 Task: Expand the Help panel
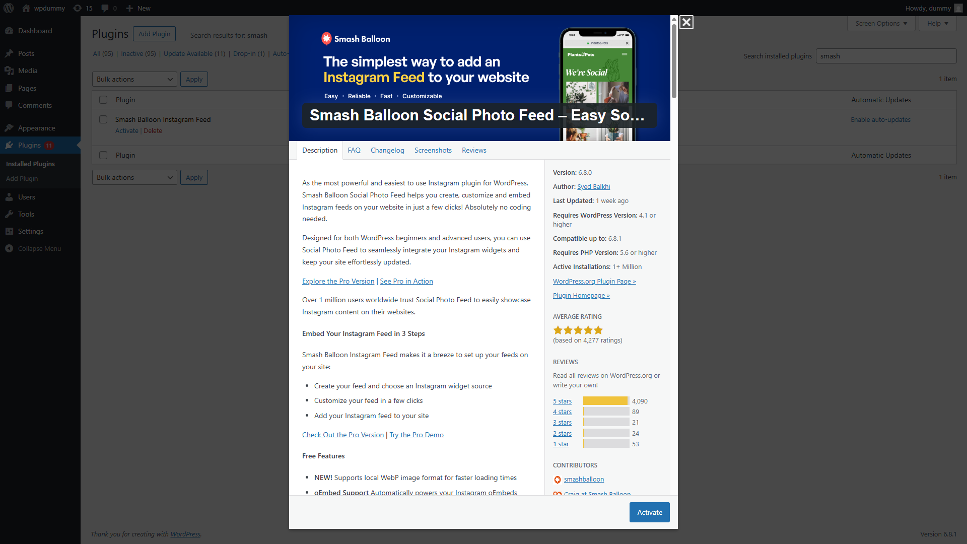click(937, 23)
